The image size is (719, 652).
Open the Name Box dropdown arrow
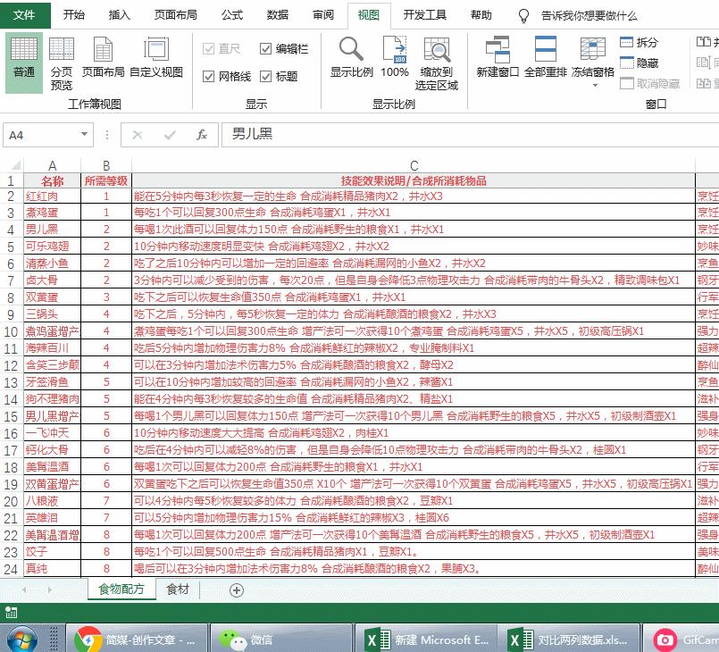[86, 132]
